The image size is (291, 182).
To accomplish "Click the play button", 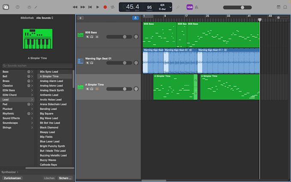I will click(98, 7).
